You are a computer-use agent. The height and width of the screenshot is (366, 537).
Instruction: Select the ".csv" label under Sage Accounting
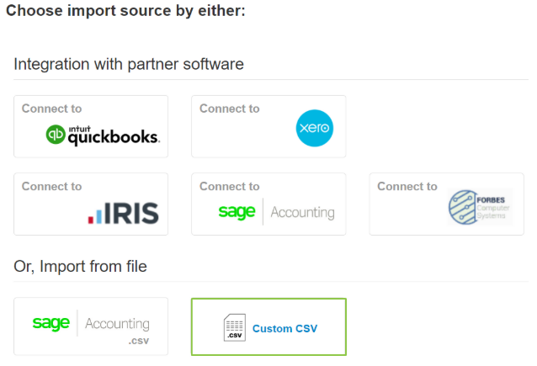click(139, 342)
